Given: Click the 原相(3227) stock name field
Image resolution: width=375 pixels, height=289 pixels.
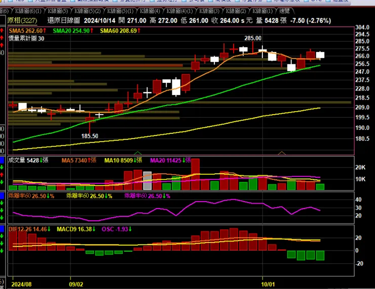Looking at the screenshot, I should (x=22, y=21).
